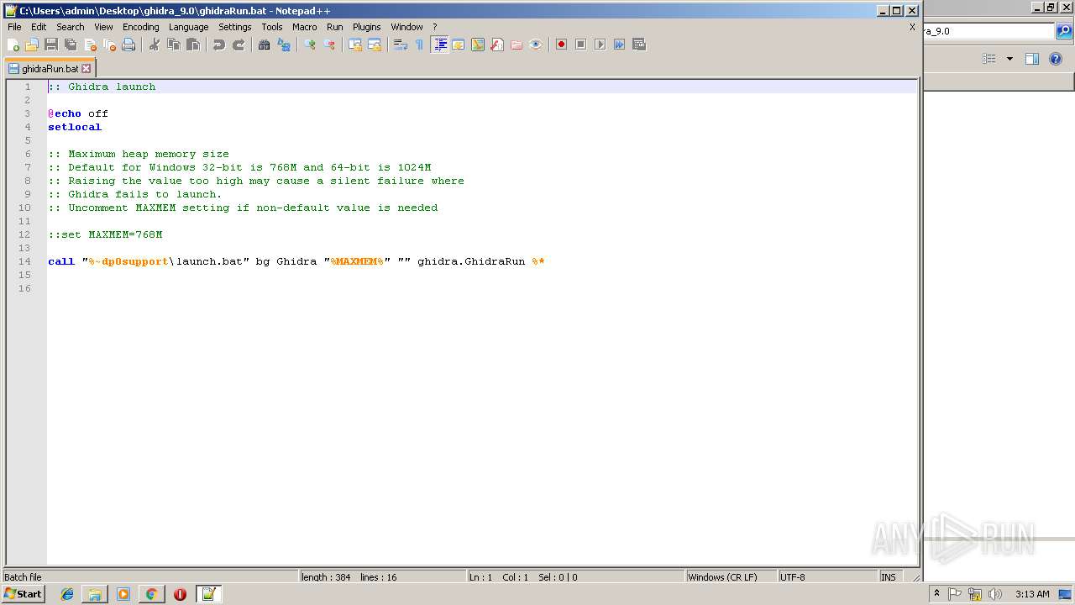Open the Plugins menu

(x=366, y=27)
